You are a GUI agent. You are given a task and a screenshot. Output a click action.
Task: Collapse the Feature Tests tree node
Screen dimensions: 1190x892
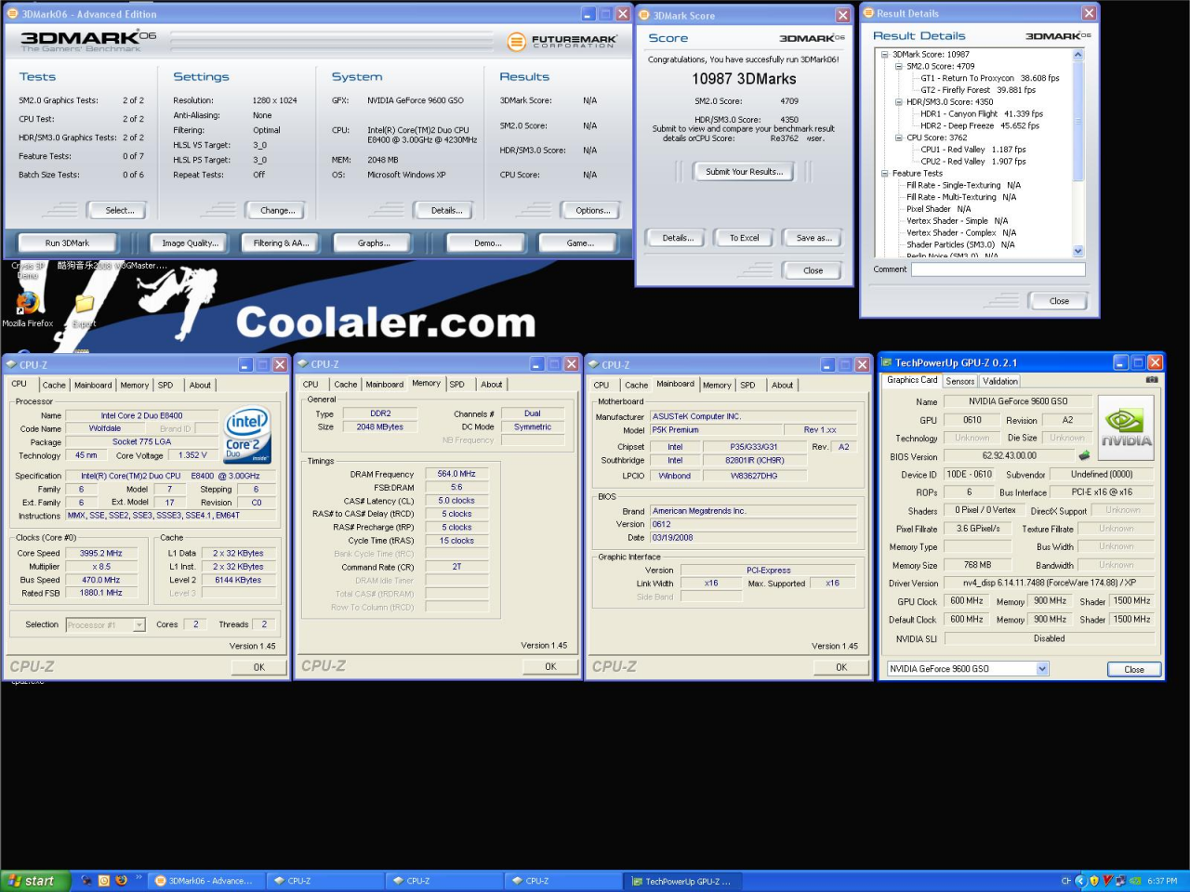pos(884,174)
